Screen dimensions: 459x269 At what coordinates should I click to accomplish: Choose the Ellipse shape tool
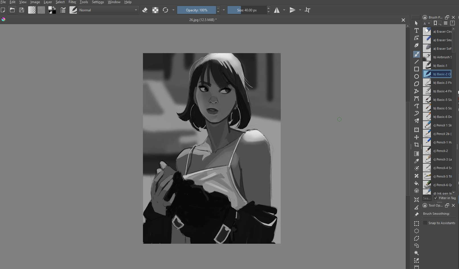(x=416, y=76)
